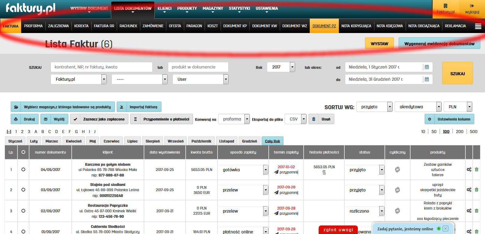Click calendar icon in 'do' date field

[x=426, y=79]
